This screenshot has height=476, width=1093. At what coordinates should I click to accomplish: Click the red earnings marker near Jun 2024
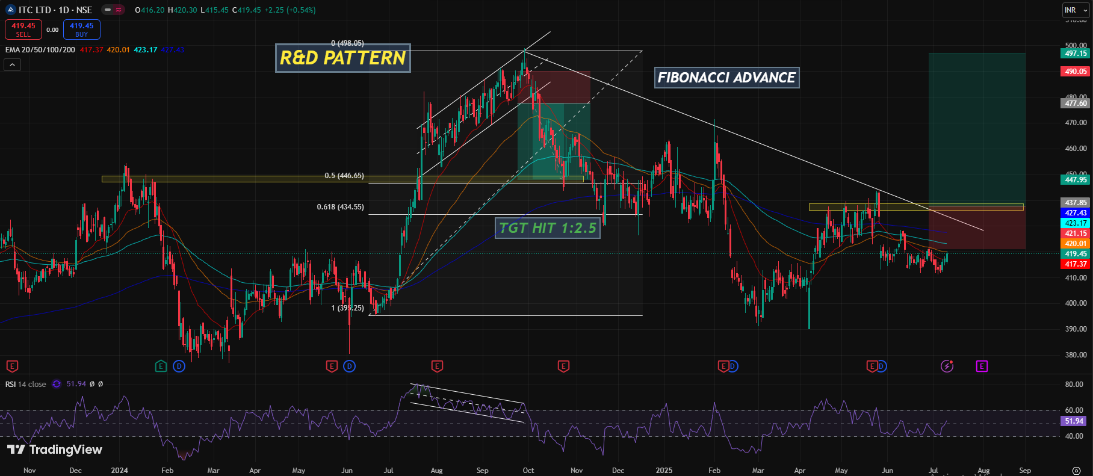tap(331, 366)
